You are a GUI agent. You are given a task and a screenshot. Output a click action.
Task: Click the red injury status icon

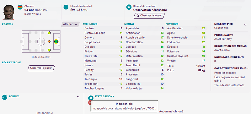[90, 102]
